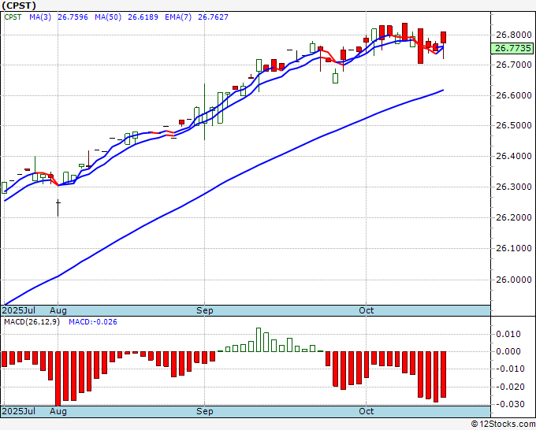This screenshot has width=536, height=430.
Task: Click the 26.2000 price axis label
Action: pyautogui.click(x=514, y=217)
